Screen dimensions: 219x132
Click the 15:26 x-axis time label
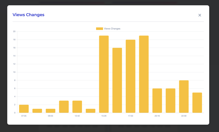104,116
